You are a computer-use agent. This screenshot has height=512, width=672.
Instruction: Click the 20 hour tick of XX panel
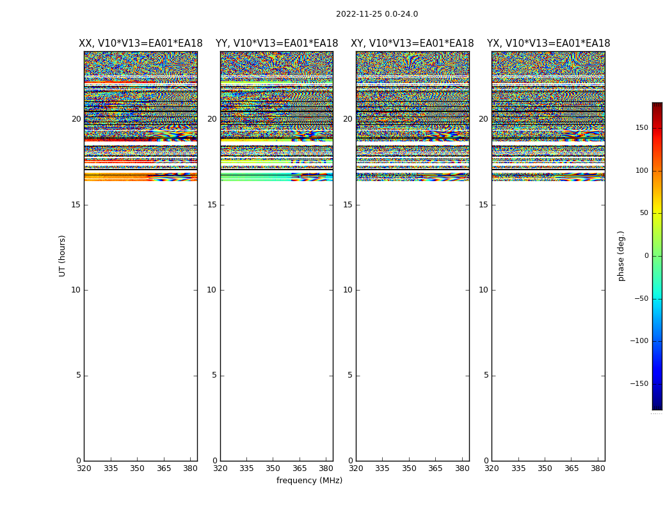point(76,119)
